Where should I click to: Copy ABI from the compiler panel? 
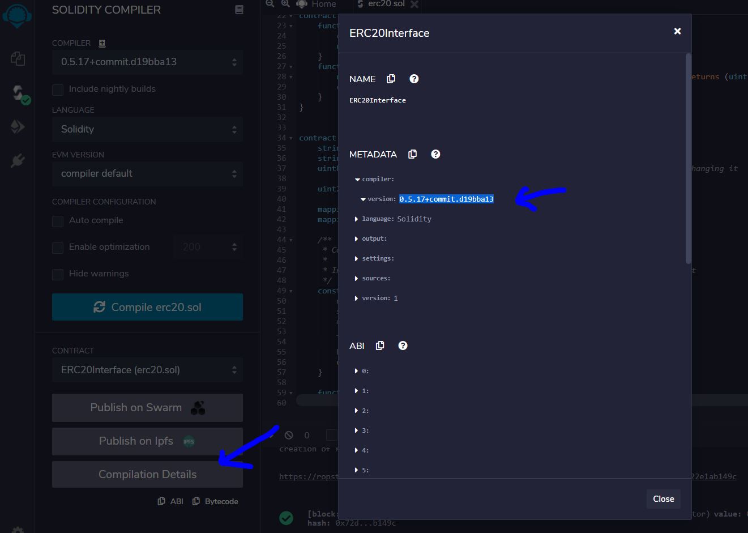coord(170,501)
